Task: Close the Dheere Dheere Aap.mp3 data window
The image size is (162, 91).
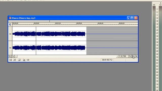Action: (x=136, y=18)
